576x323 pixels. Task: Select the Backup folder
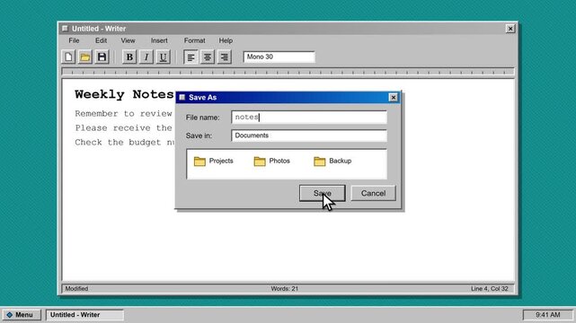pos(332,161)
